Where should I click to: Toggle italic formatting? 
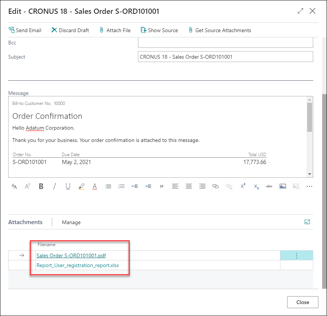tap(54, 186)
